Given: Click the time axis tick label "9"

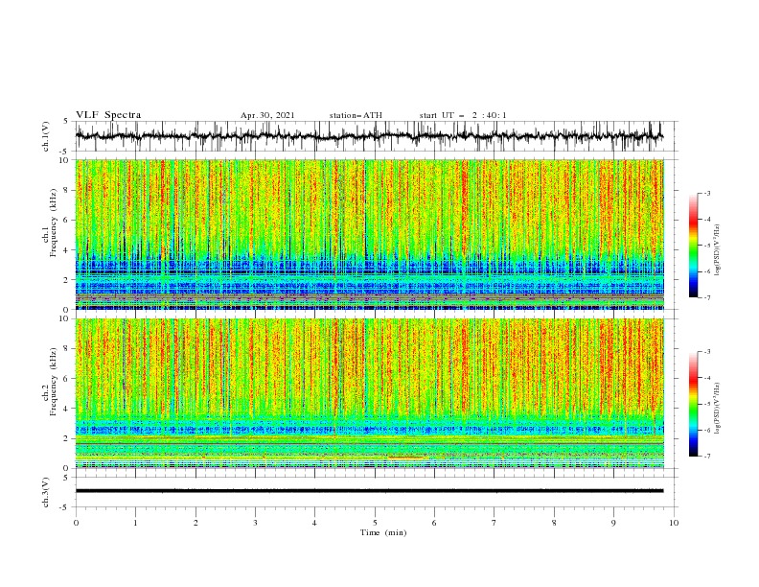Looking at the screenshot, I should click(x=613, y=523).
